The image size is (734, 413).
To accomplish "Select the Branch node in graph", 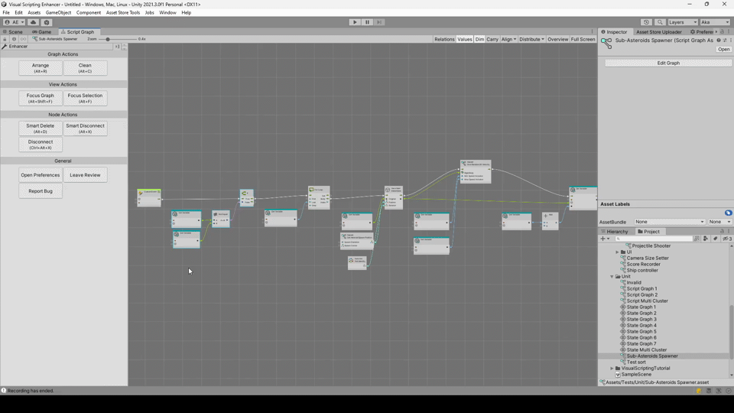I will [x=247, y=197].
